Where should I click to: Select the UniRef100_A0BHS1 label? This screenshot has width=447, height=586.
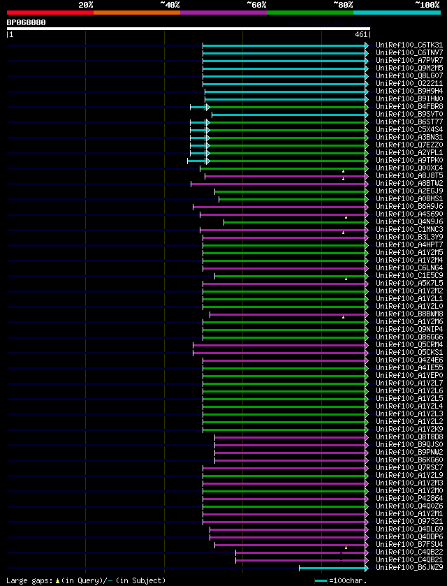click(409, 199)
